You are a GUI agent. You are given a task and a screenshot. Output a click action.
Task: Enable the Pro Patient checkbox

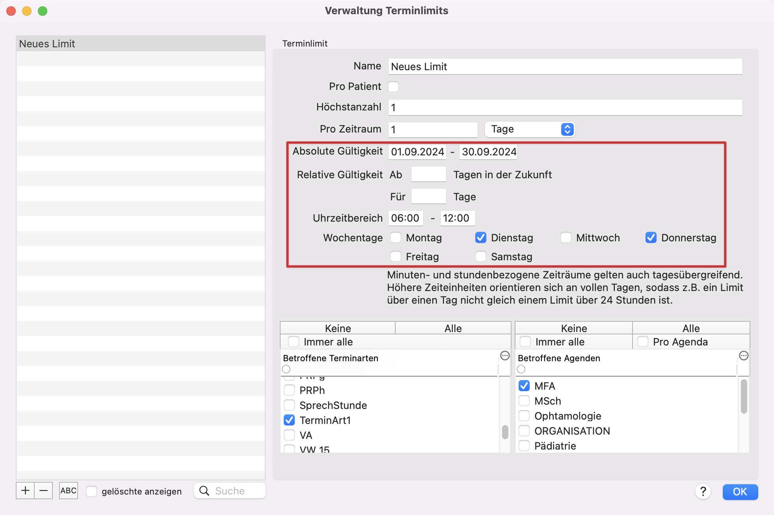[393, 86]
